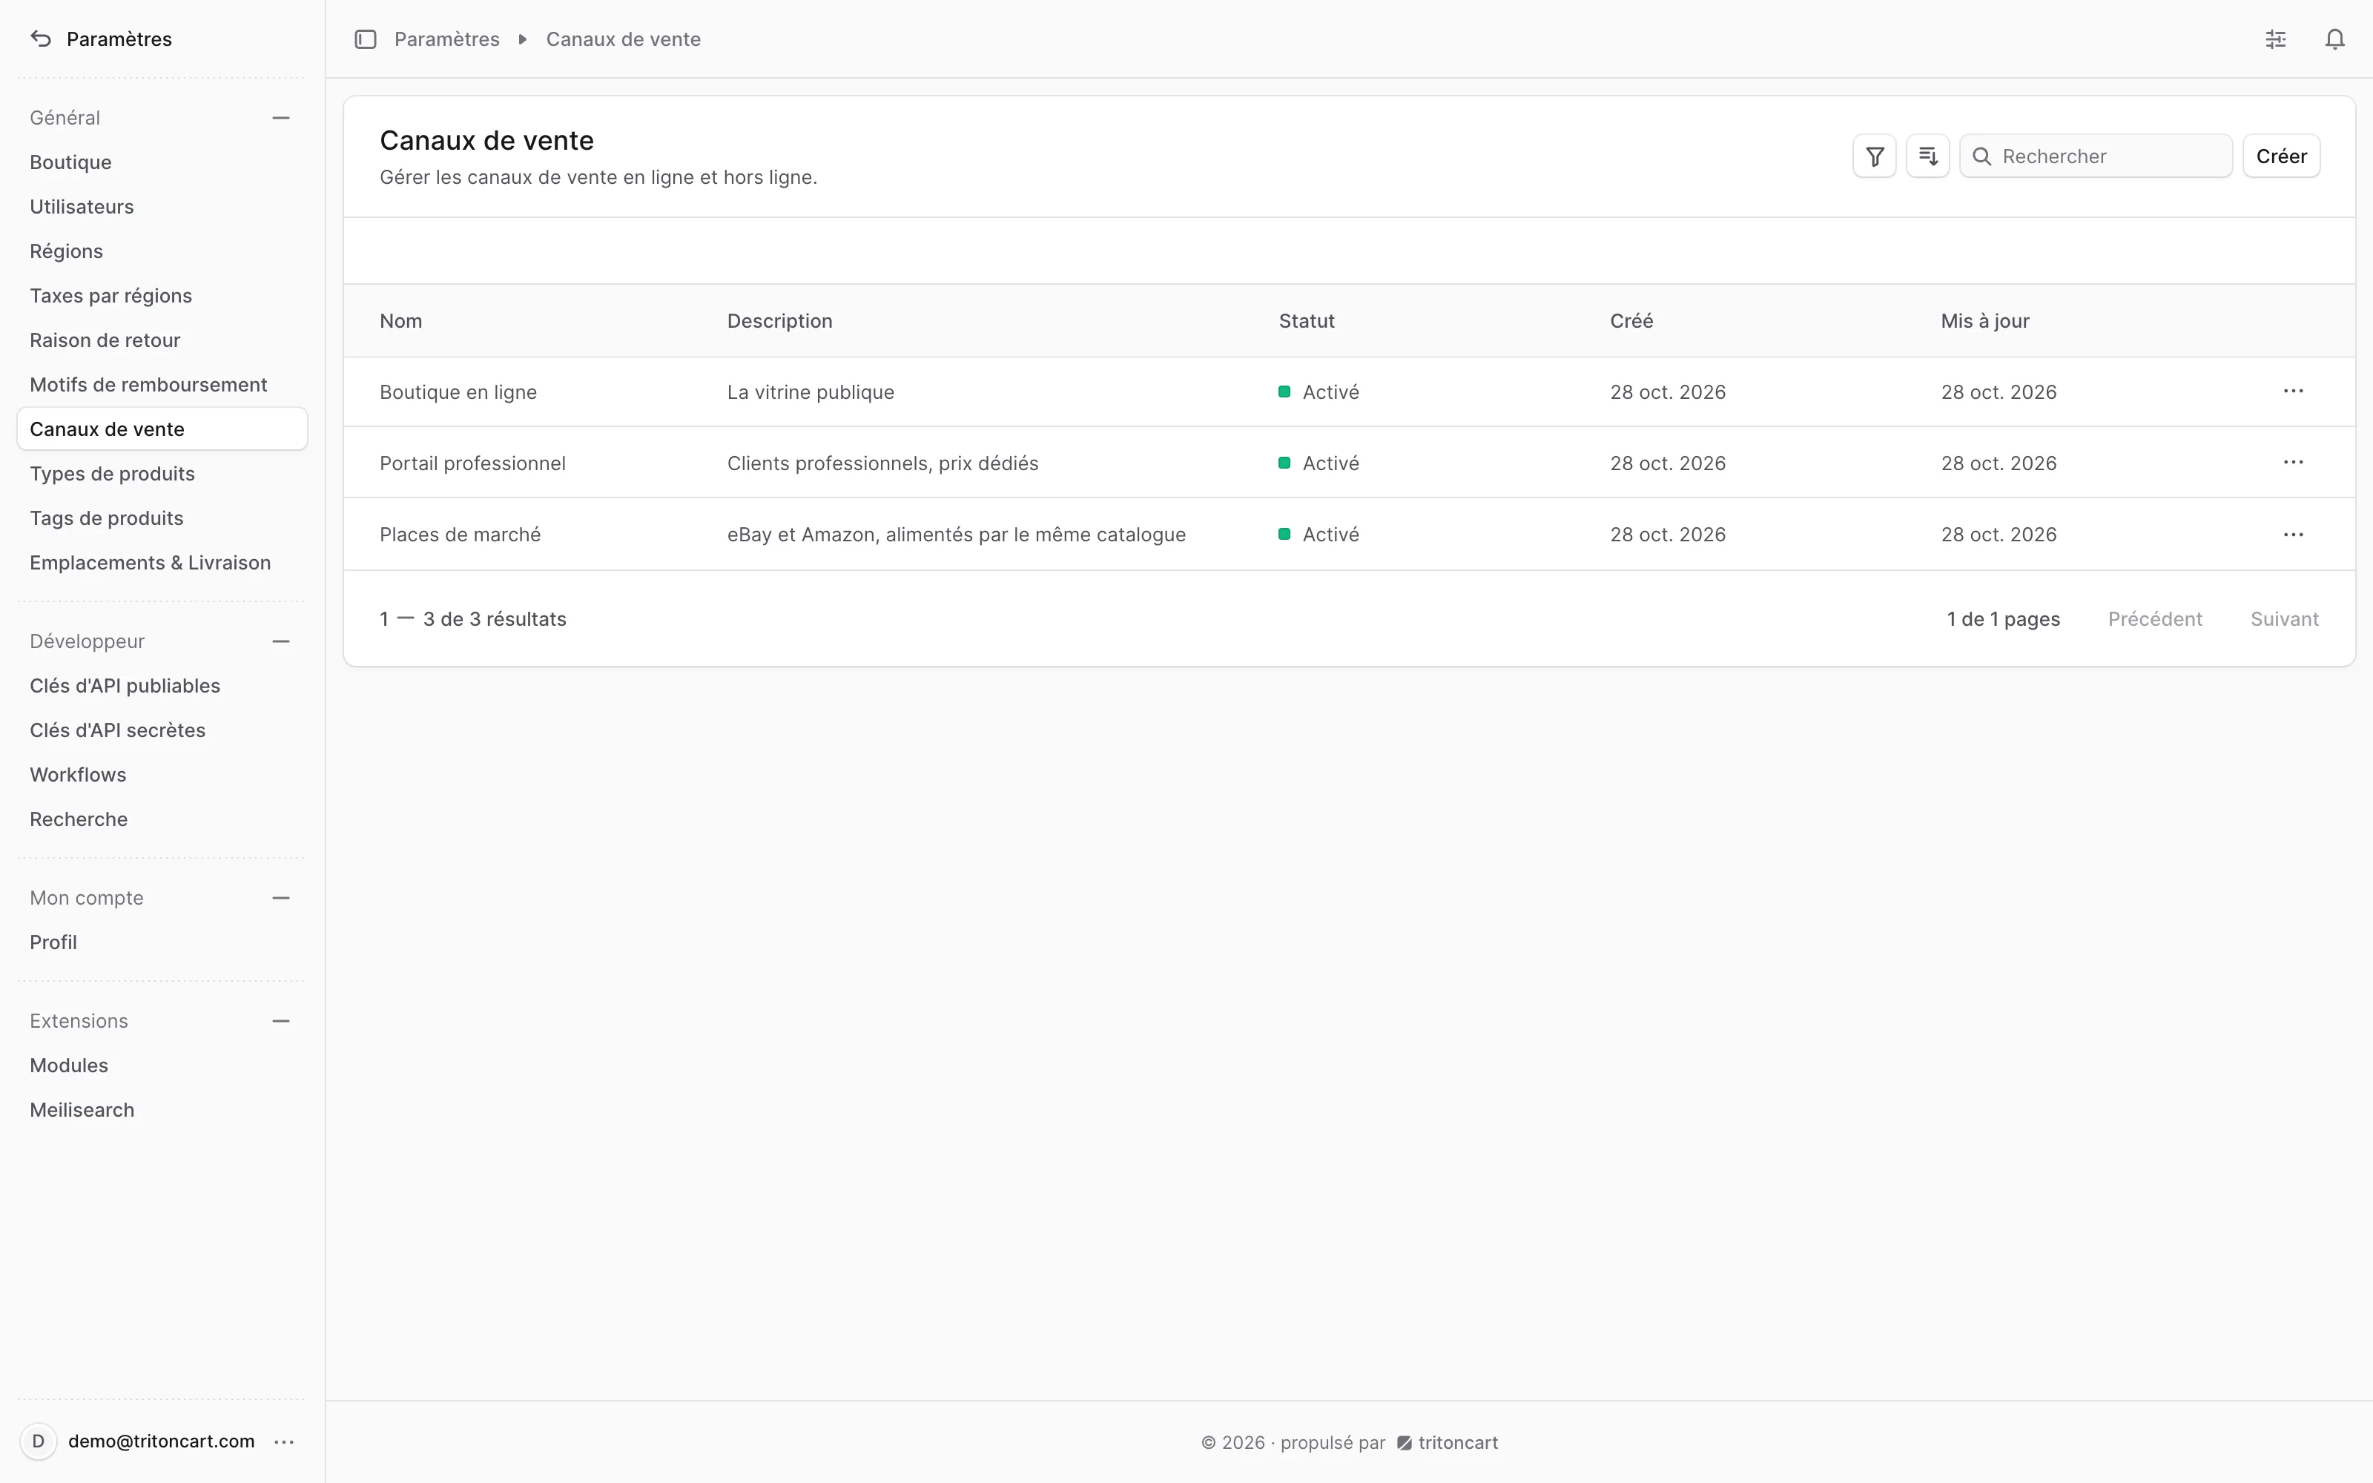
Task: Open Clés d'API publiables
Action: click(x=162, y=686)
